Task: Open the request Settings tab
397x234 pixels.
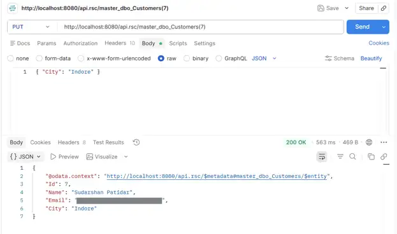Action: click(x=205, y=43)
